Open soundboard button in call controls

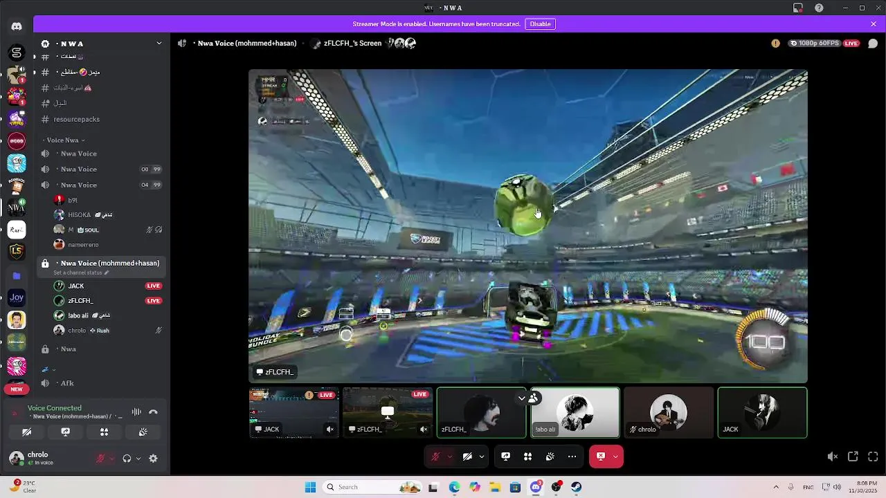point(550,456)
